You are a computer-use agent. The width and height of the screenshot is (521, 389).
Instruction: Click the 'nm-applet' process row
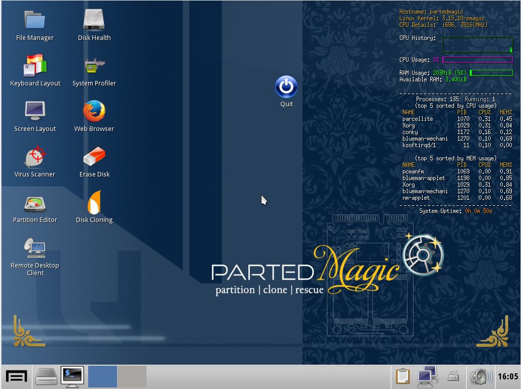pos(457,198)
